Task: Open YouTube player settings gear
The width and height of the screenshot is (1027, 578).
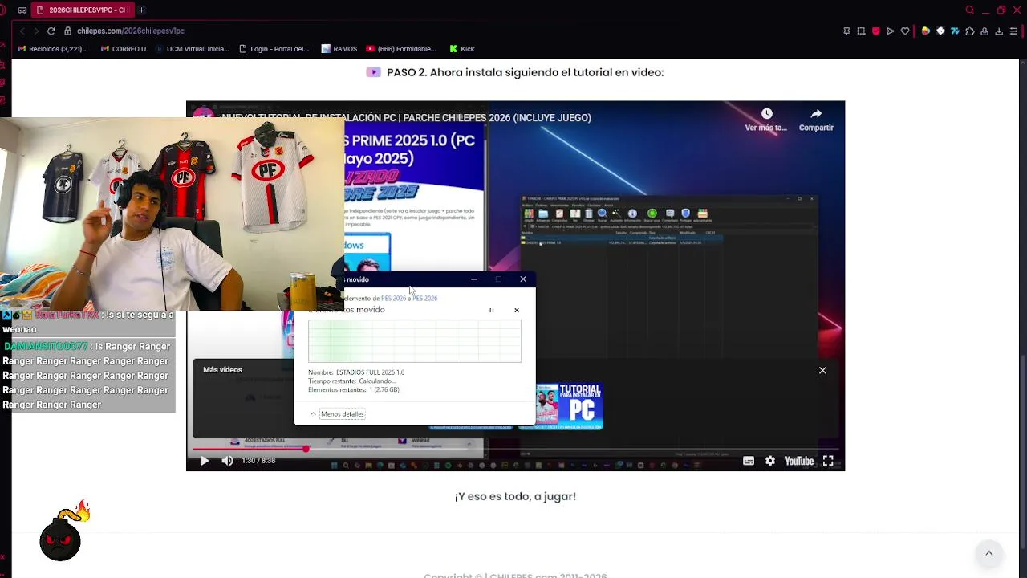Action: pos(770,461)
